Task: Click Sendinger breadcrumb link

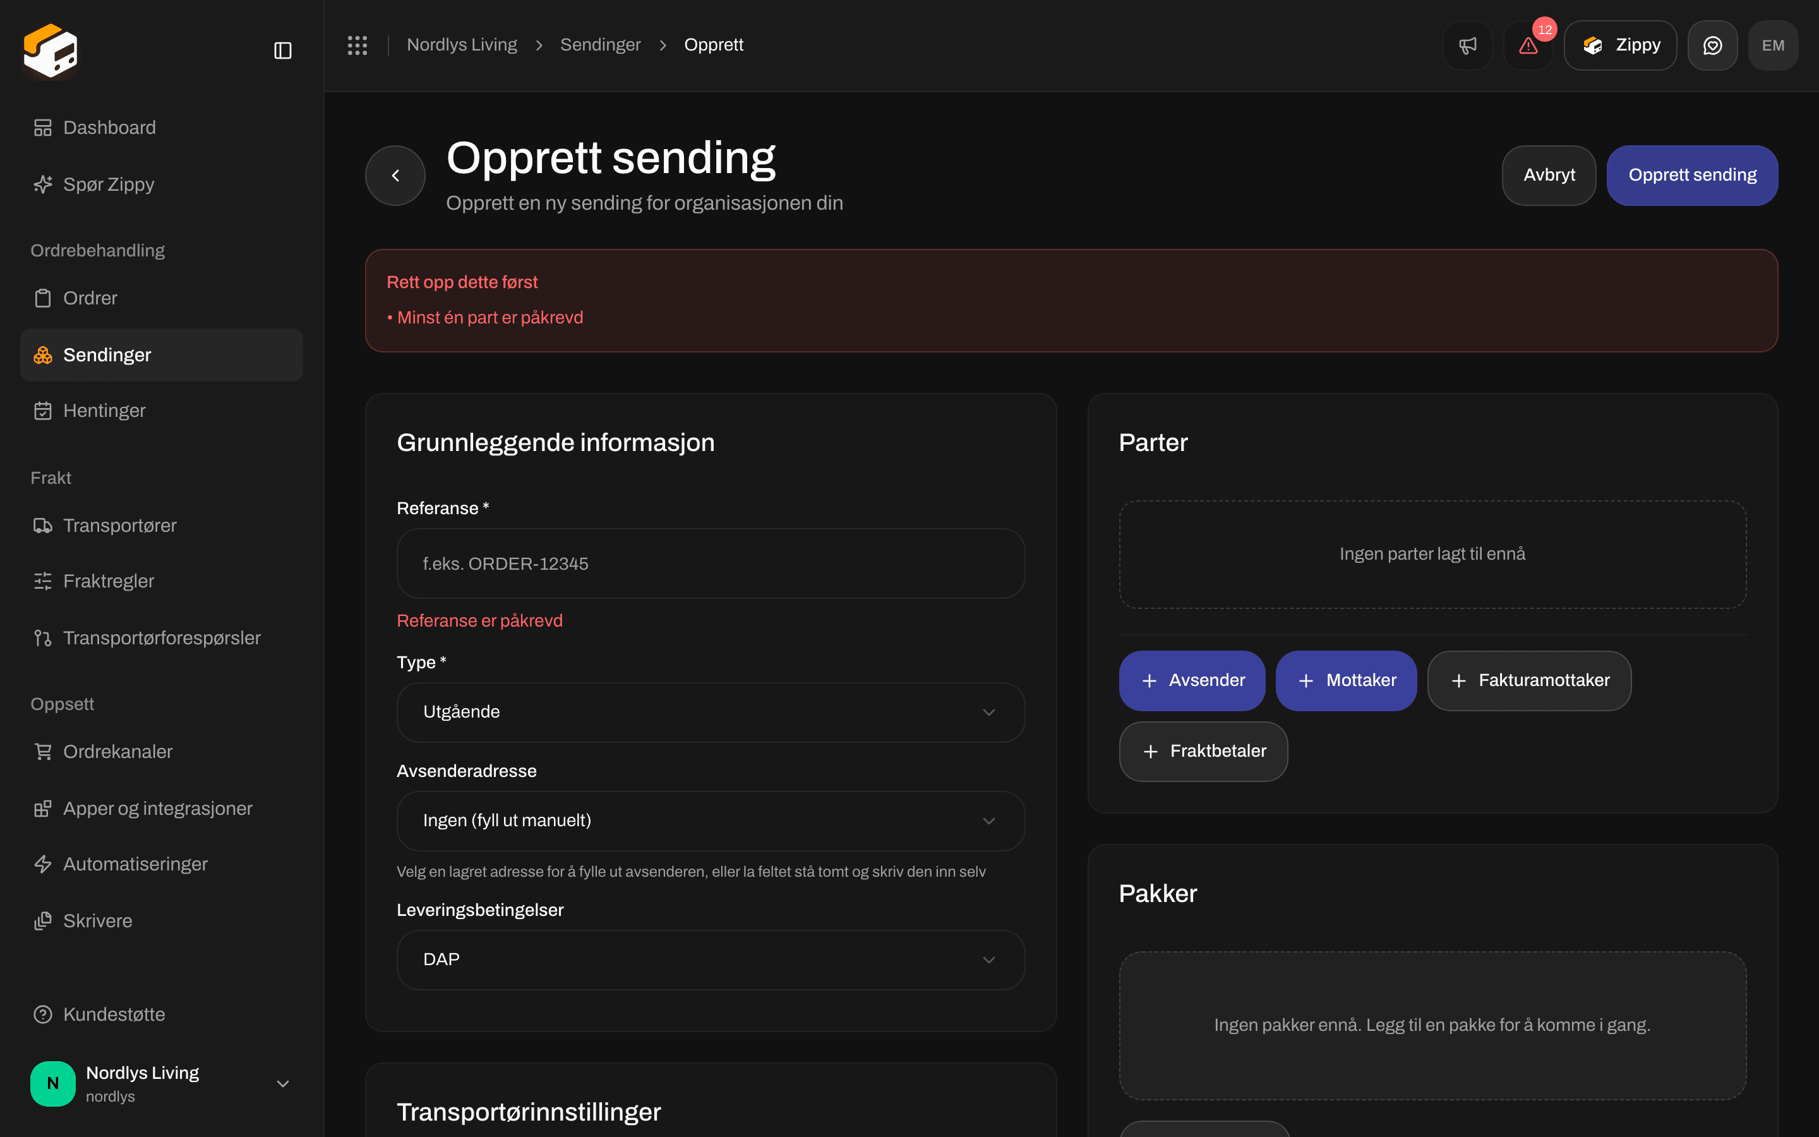Action: (x=600, y=45)
